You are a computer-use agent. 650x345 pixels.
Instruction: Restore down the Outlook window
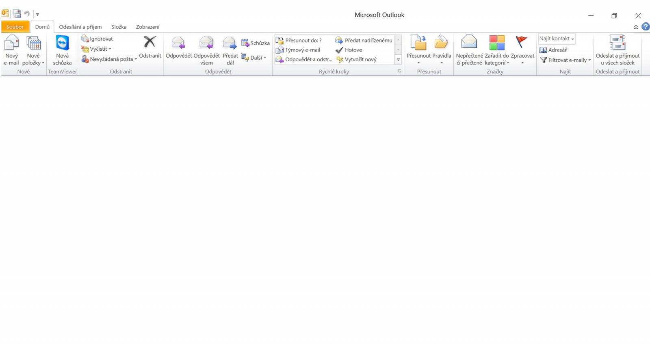click(x=614, y=15)
